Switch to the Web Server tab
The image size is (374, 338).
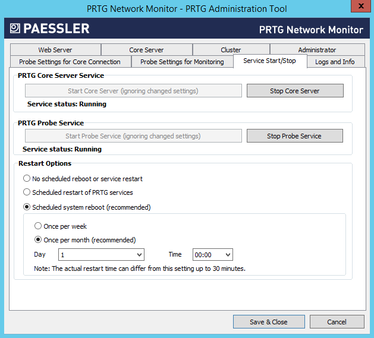click(x=55, y=50)
